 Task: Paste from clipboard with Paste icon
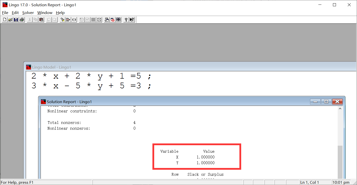point(41,20)
